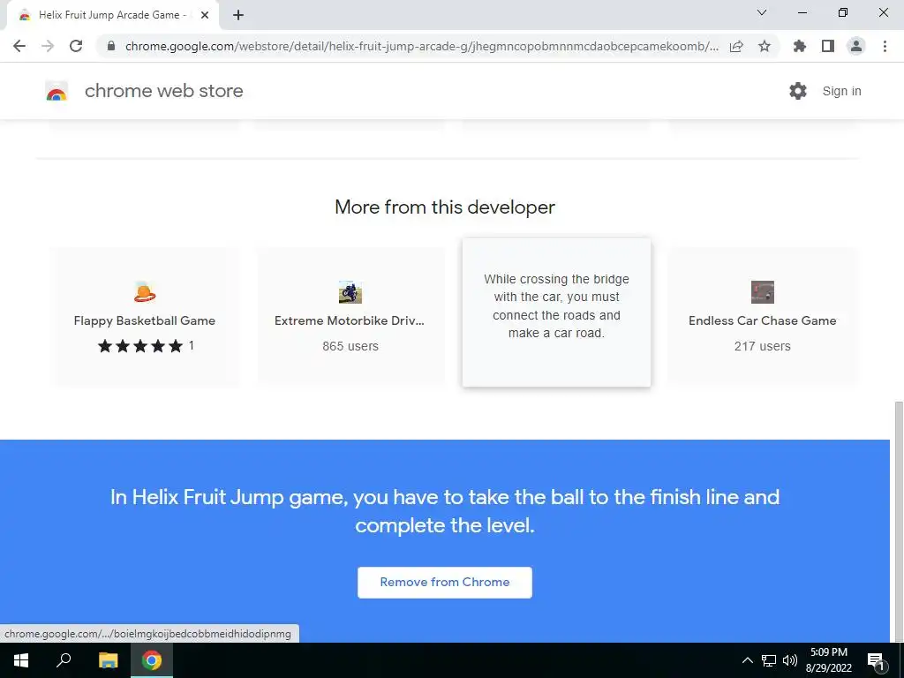This screenshot has width=904, height=678.
Task: Click the browser forward arrow
Action: [x=48, y=46]
